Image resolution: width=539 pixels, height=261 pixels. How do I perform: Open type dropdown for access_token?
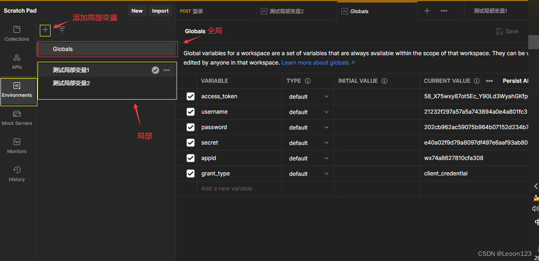click(x=308, y=97)
